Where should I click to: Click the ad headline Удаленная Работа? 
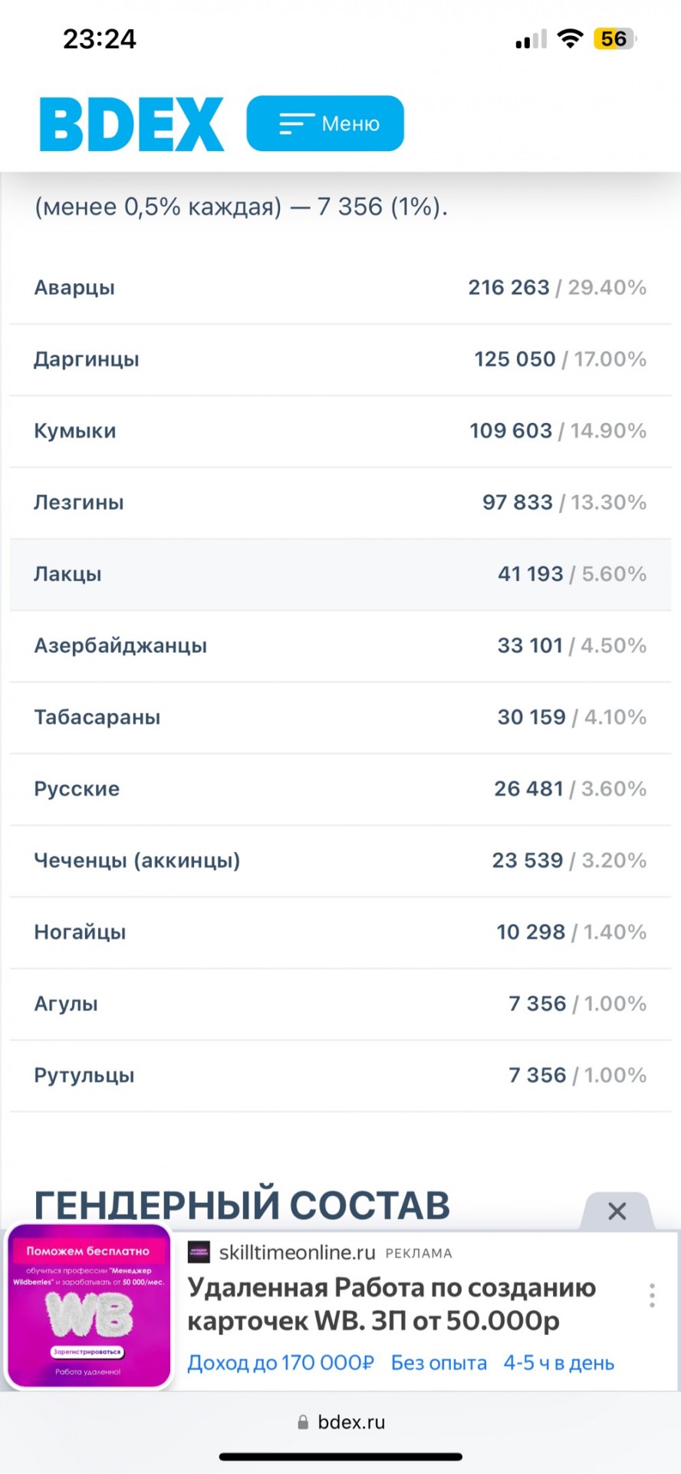[x=392, y=1304]
